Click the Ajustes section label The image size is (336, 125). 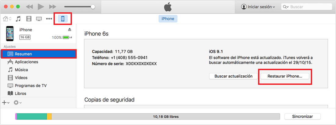pyautogui.click(x=10, y=46)
